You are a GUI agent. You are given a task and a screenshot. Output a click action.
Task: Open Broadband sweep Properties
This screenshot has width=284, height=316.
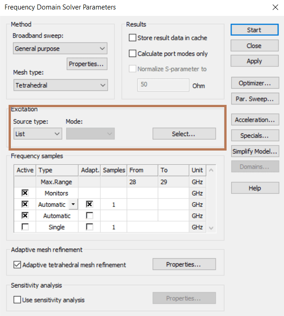click(x=87, y=64)
